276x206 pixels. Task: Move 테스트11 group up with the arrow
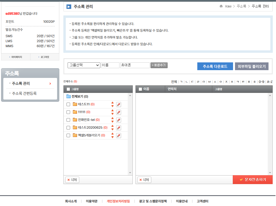113,103
